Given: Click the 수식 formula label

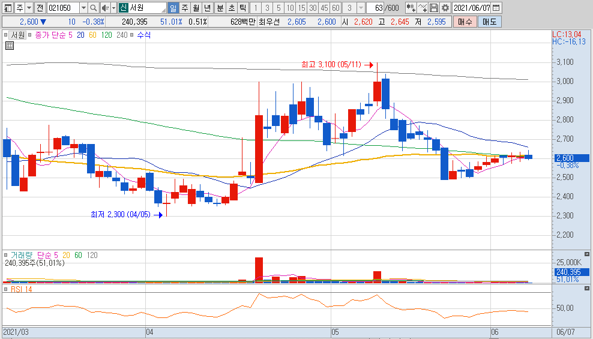Looking at the screenshot, I should pos(143,35).
